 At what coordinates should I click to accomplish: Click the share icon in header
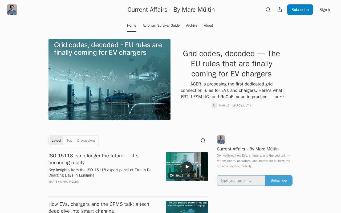[280, 10]
